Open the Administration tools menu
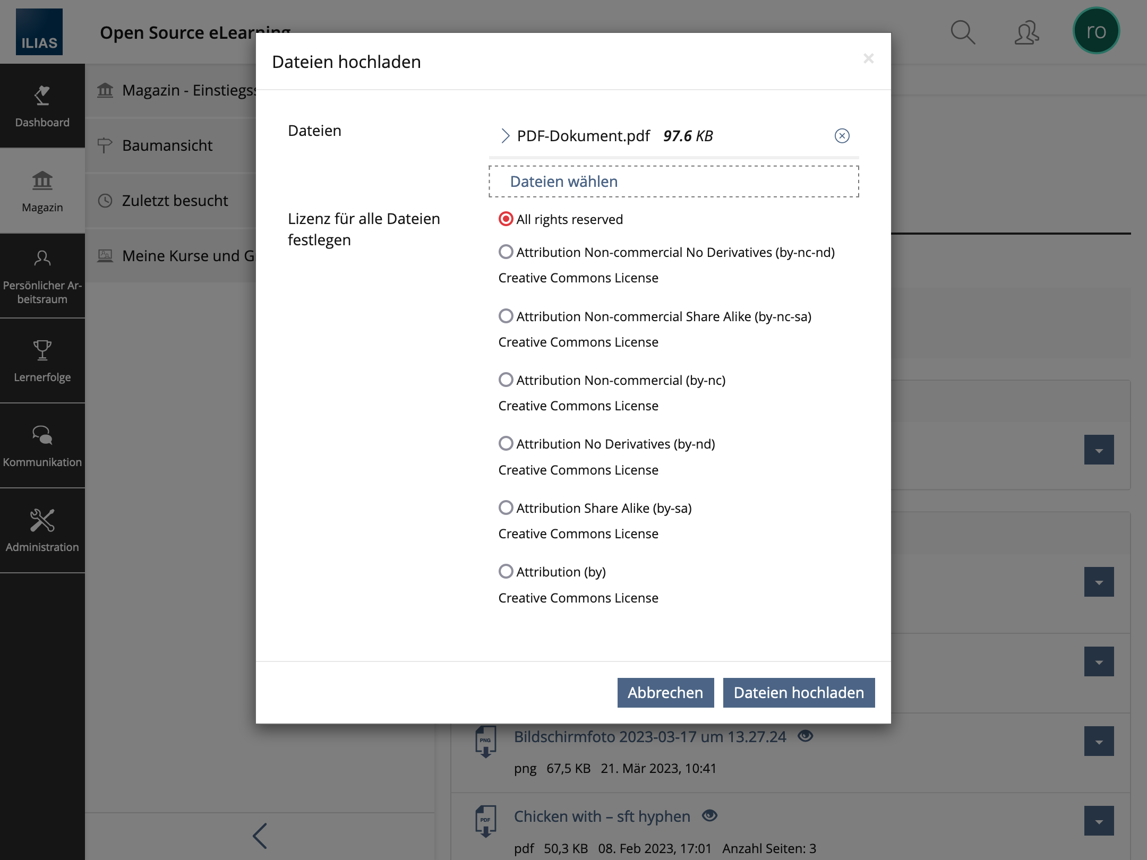 click(x=42, y=531)
